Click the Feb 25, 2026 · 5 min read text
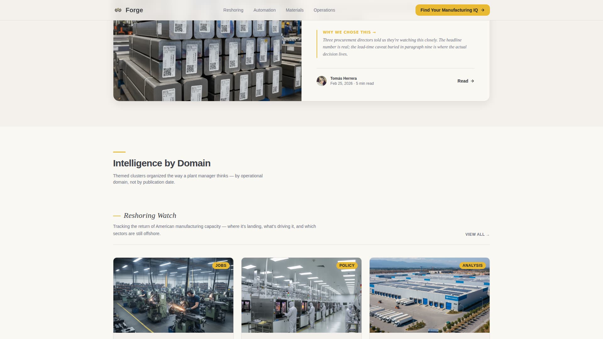Image resolution: width=603 pixels, height=339 pixels. click(x=352, y=83)
